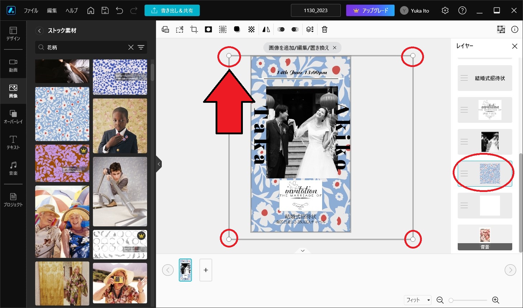Switch to the デザイン tab
The width and height of the screenshot is (523, 308).
click(x=13, y=34)
